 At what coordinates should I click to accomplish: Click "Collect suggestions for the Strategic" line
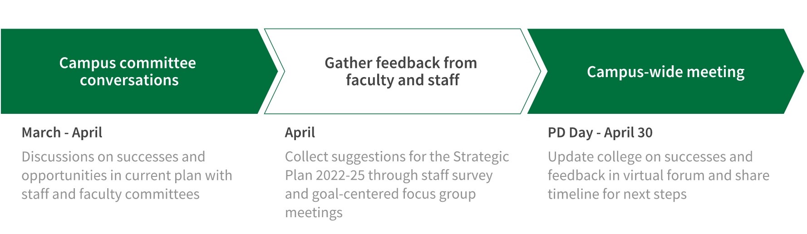click(397, 157)
